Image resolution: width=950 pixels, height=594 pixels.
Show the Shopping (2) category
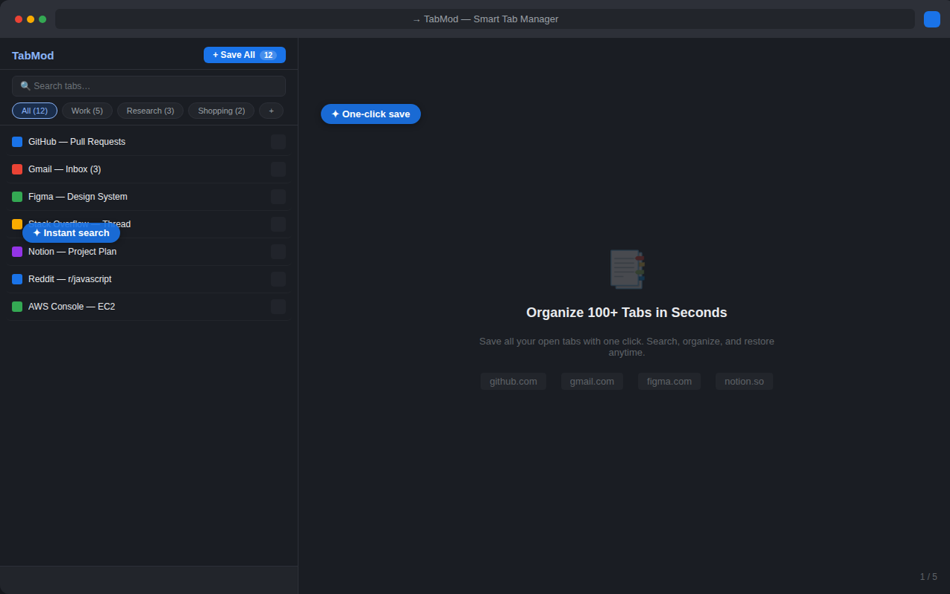(x=221, y=111)
